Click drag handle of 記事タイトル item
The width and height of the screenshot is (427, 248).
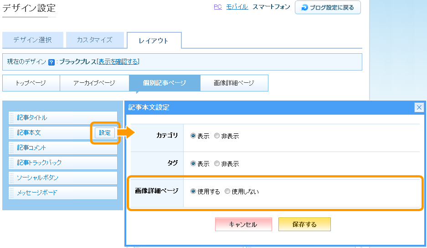[x=12, y=118]
